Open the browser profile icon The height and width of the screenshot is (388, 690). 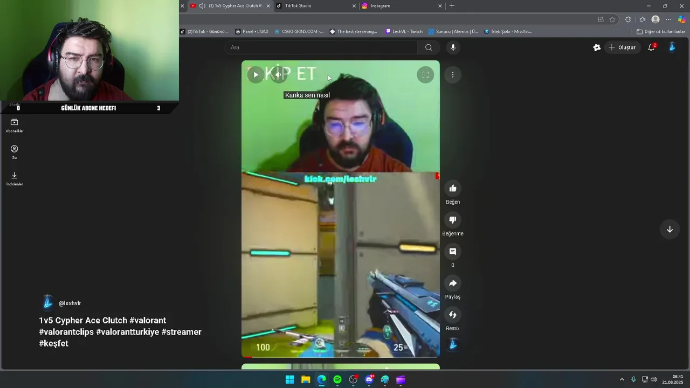655,19
